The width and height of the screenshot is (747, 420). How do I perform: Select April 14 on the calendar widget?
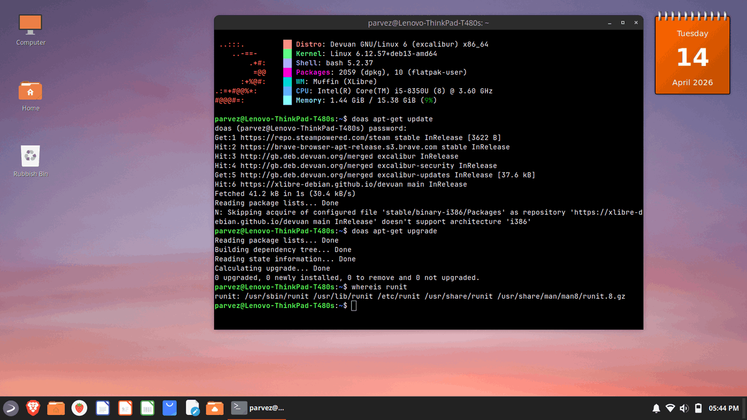pos(692,58)
